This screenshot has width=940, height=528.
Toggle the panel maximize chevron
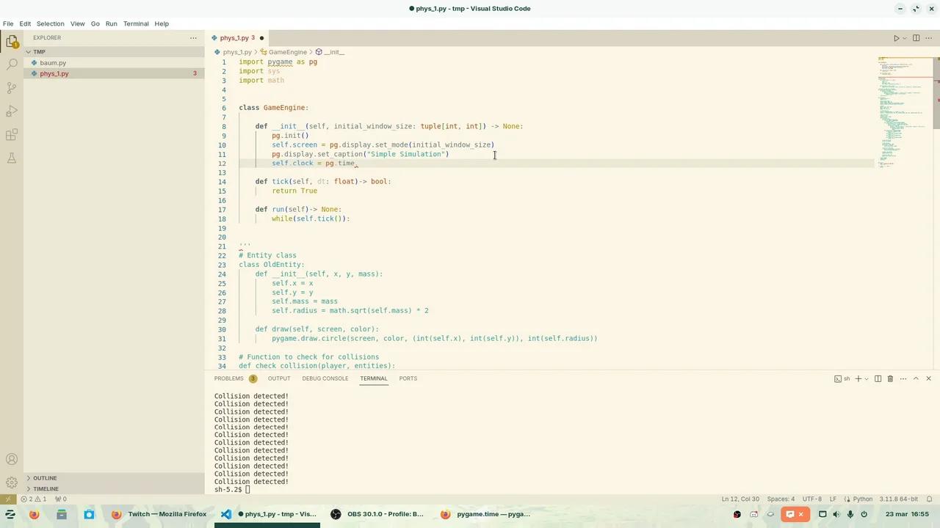pyautogui.click(x=916, y=378)
